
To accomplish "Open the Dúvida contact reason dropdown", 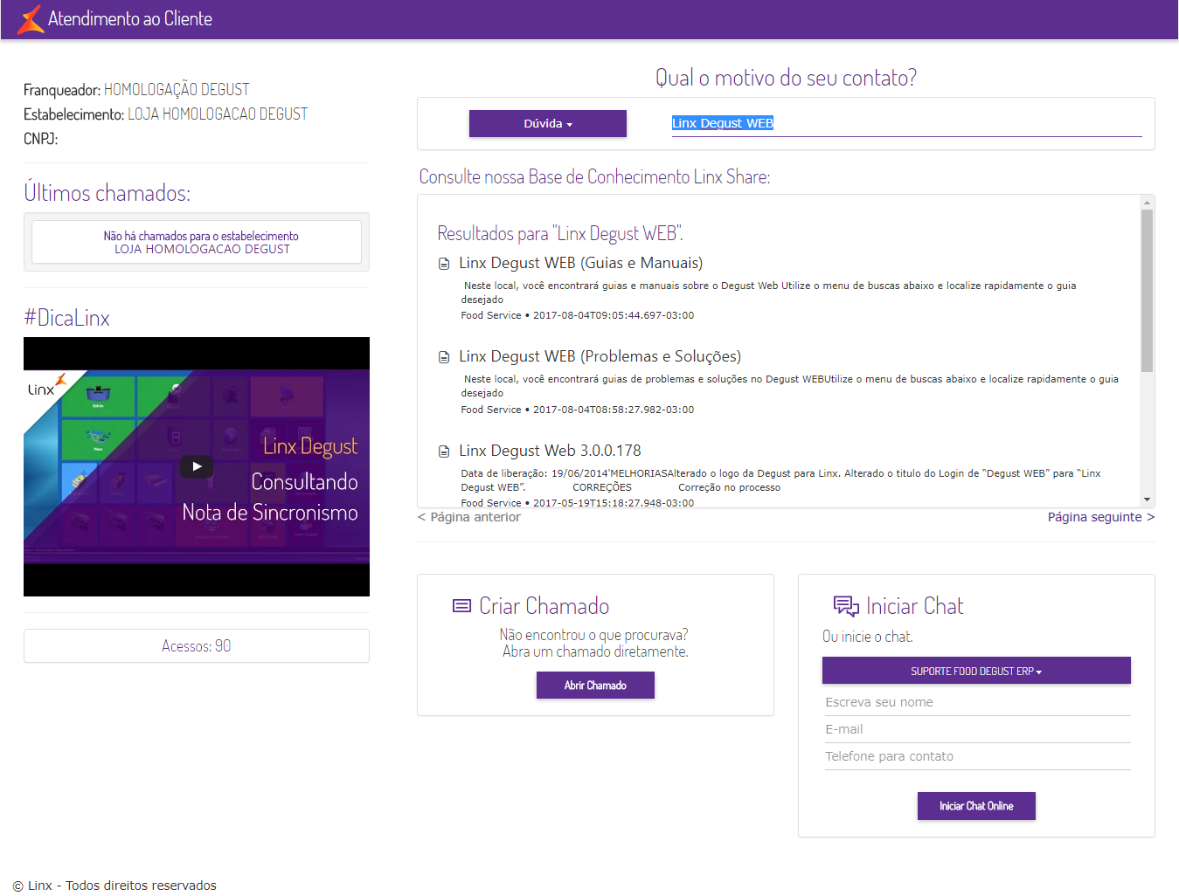I will click(x=548, y=124).
